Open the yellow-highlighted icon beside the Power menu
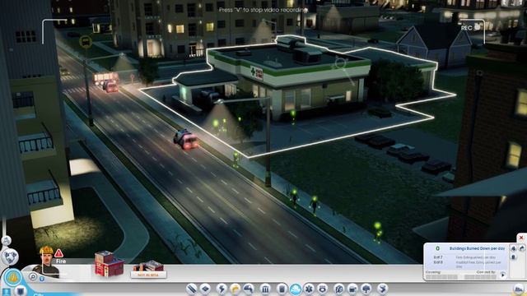Viewport: 527px width, 296px height. (x=236, y=289)
